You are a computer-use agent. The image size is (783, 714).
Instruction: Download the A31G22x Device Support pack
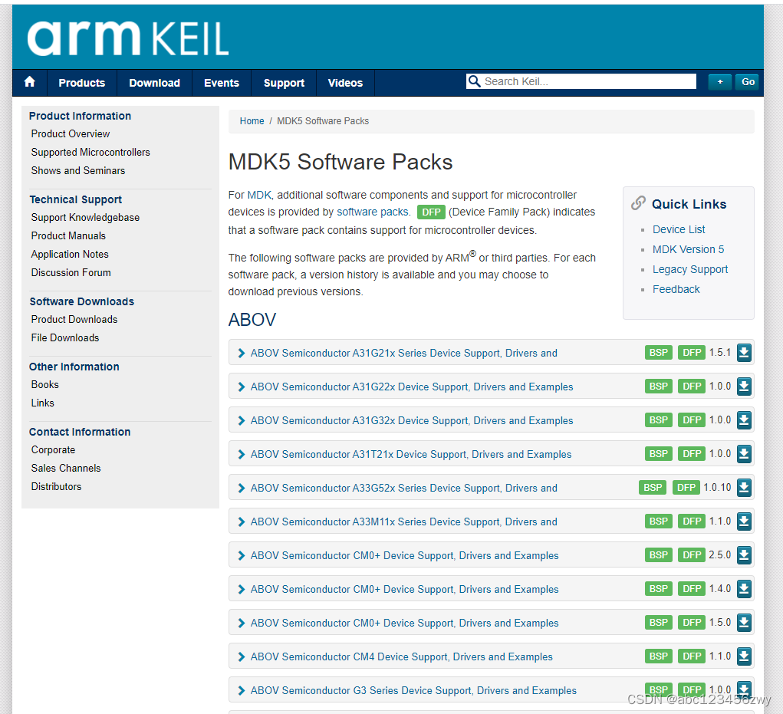coord(744,387)
